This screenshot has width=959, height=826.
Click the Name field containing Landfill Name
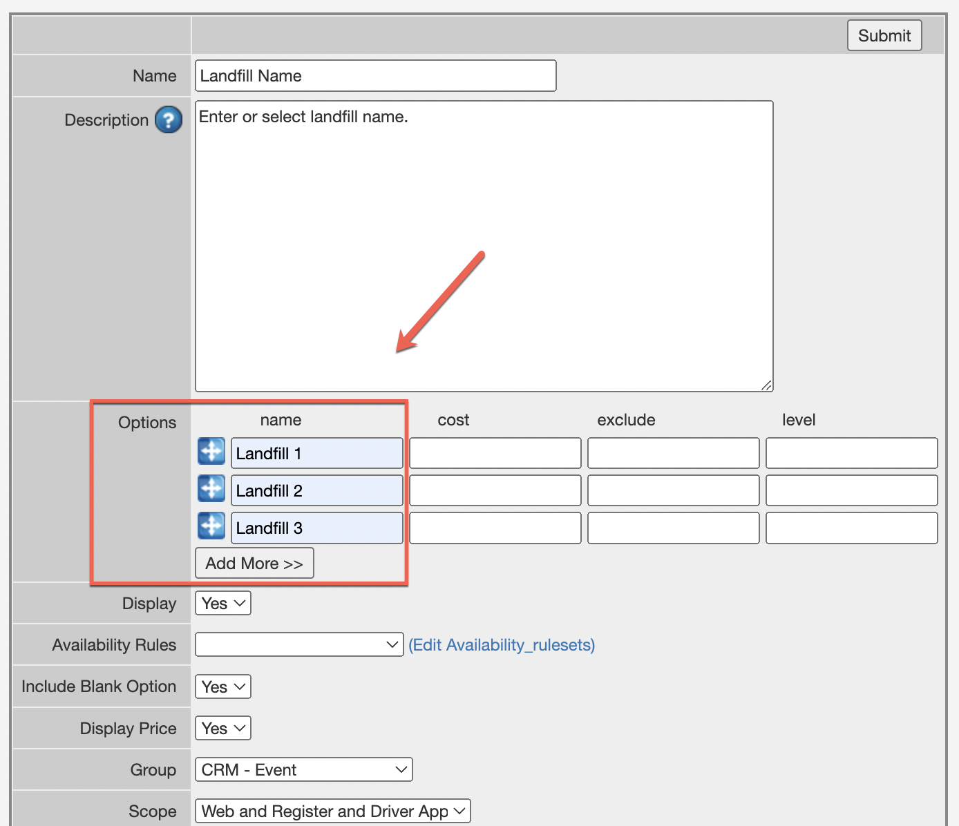(x=376, y=76)
